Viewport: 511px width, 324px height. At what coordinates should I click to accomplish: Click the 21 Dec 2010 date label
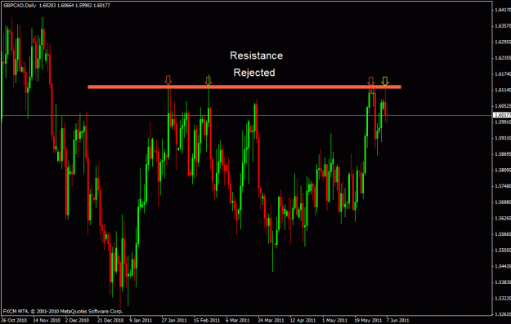click(x=110, y=321)
